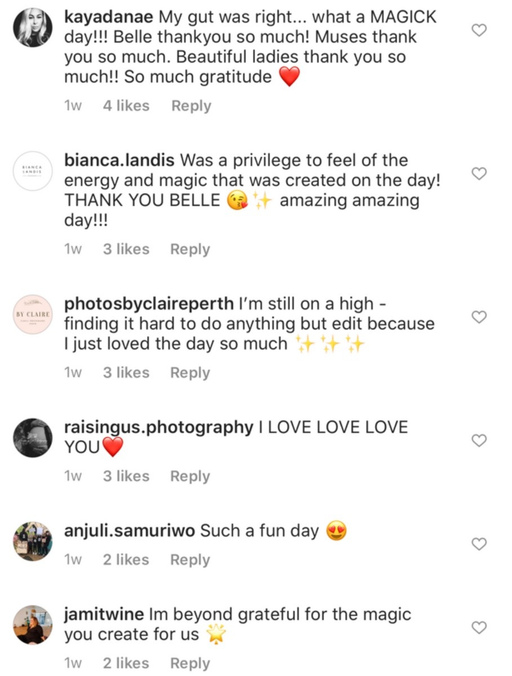The height and width of the screenshot is (676, 512).
Task: Open the raisingus.photography username link
Action: (x=159, y=428)
